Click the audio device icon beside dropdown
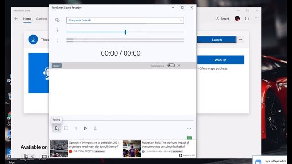This screenshot has height=164, width=292. pos(57,20)
